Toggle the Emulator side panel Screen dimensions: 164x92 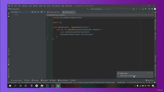tap(155, 59)
